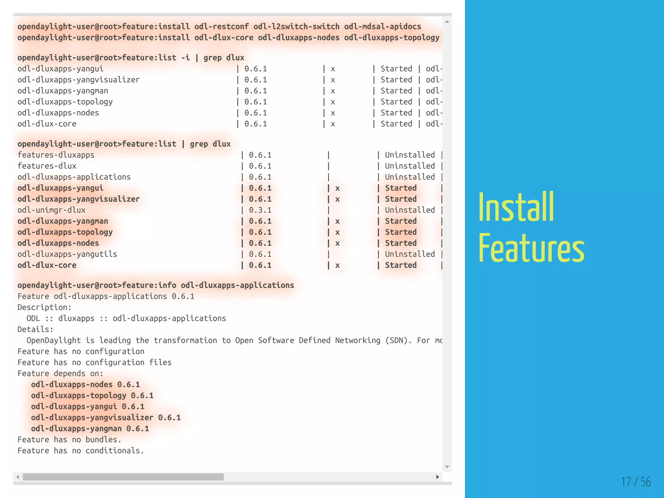Click the 'feature:install odl-restconf' command line

point(219,27)
